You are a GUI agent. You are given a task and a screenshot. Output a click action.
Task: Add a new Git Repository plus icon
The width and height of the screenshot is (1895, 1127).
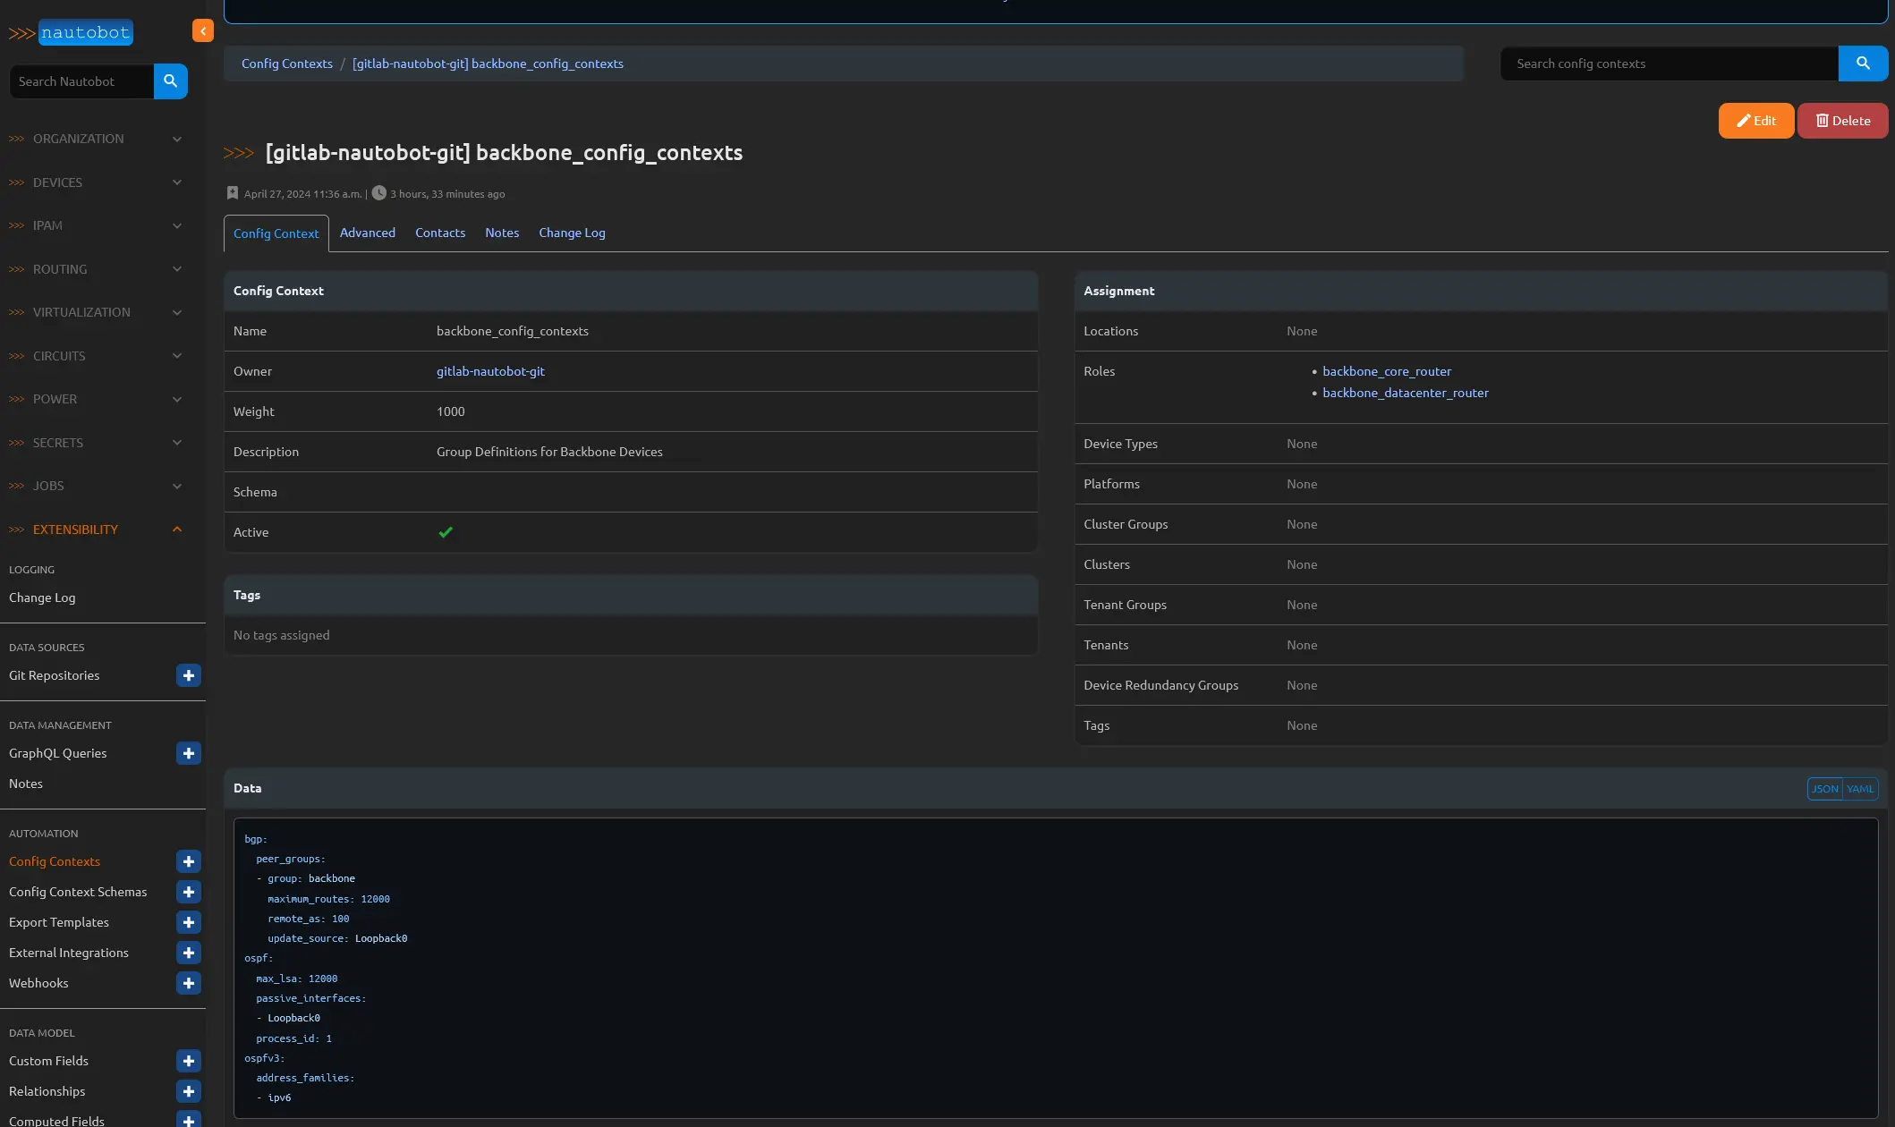click(x=188, y=675)
